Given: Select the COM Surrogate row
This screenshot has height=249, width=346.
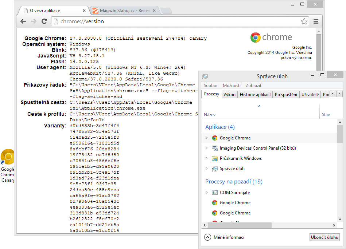Looking at the screenshot, I should 270,192.
